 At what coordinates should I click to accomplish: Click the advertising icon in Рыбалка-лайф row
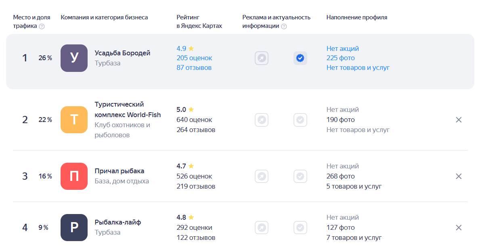coord(262,227)
